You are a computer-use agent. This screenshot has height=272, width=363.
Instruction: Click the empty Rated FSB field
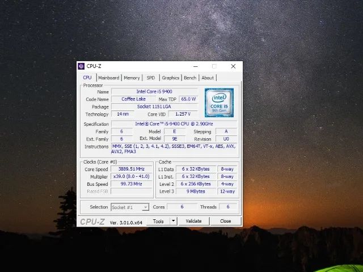pos(131,192)
